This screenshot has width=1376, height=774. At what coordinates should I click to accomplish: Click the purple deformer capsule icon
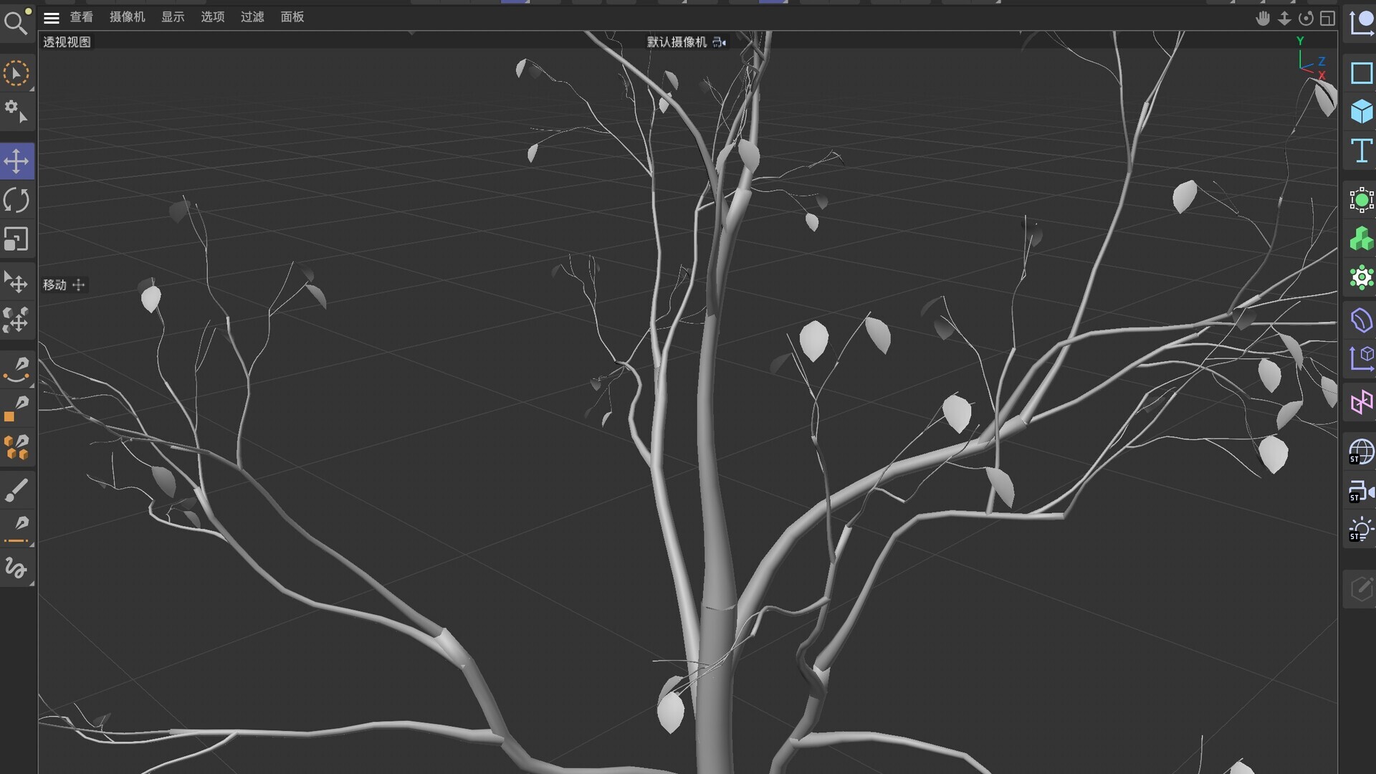(x=1361, y=320)
